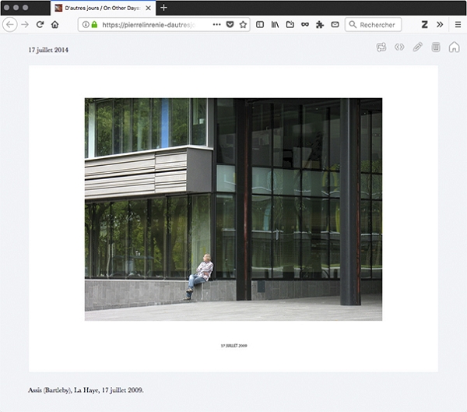The width and height of the screenshot is (467, 412).
Task: Reload the current page
Action: (40, 25)
